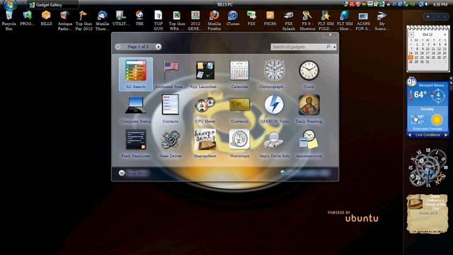Open the ACARS desktop shortcut
This screenshot has height=255, width=453.
point(363,21)
